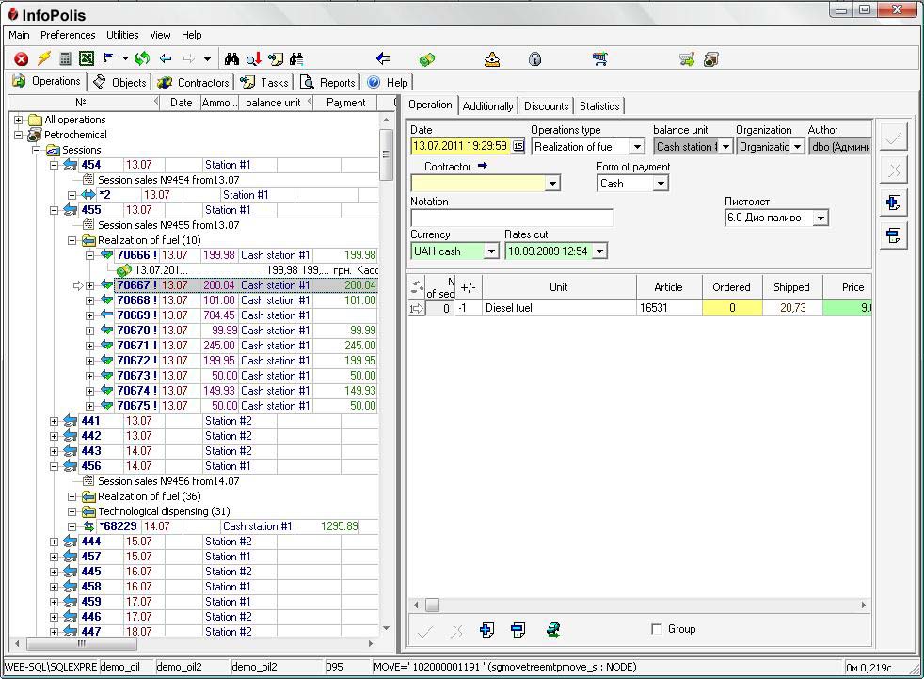Click the lock icon on the toolbar

coord(534,58)
